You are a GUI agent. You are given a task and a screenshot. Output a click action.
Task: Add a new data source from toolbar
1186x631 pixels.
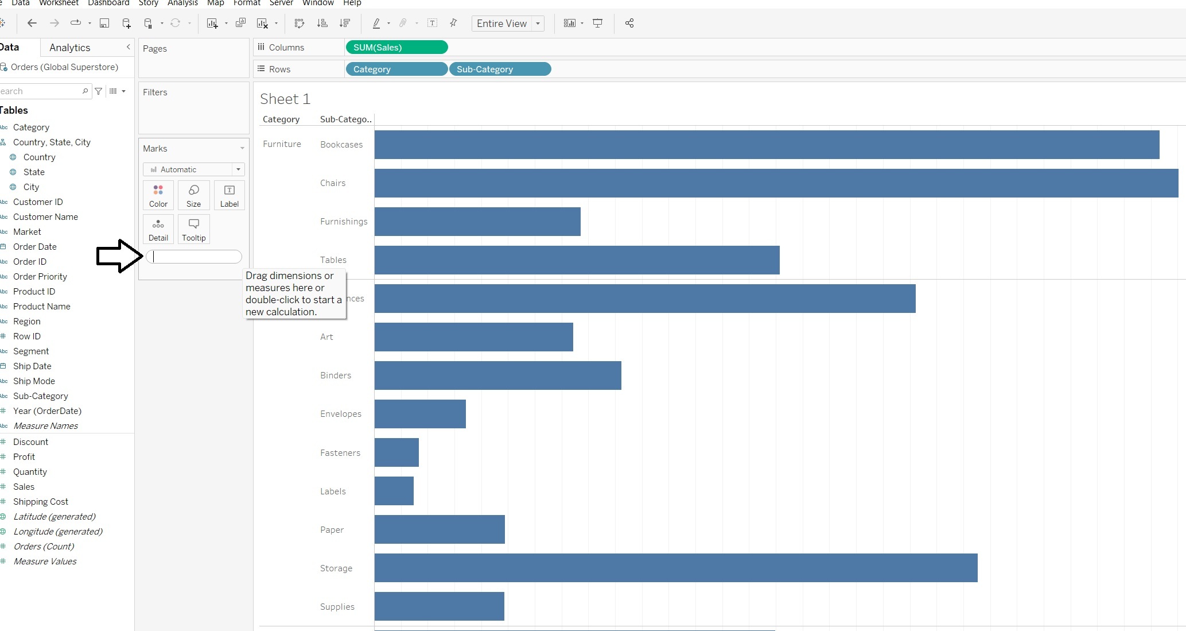tap(126, 23)
